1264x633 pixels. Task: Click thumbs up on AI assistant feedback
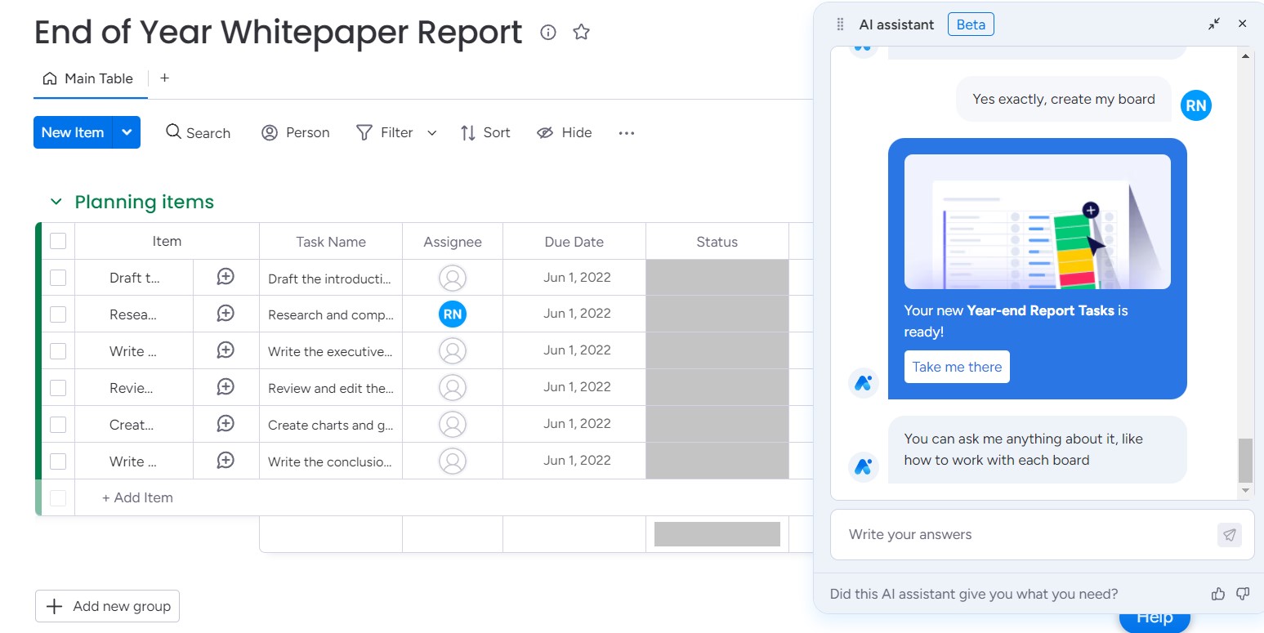click(1218, 594)
